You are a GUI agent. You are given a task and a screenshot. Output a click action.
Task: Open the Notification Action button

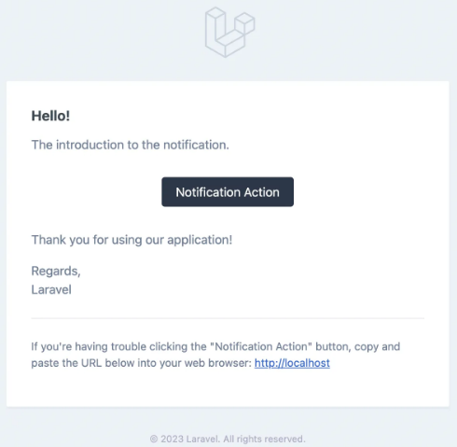pos(228,192)
